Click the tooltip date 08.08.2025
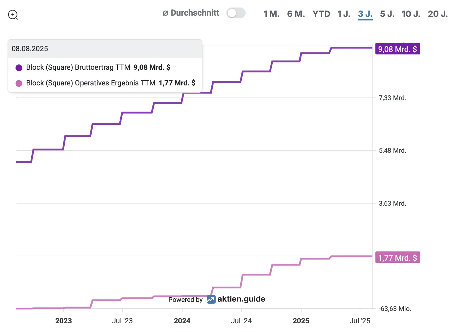 (30, 49)
